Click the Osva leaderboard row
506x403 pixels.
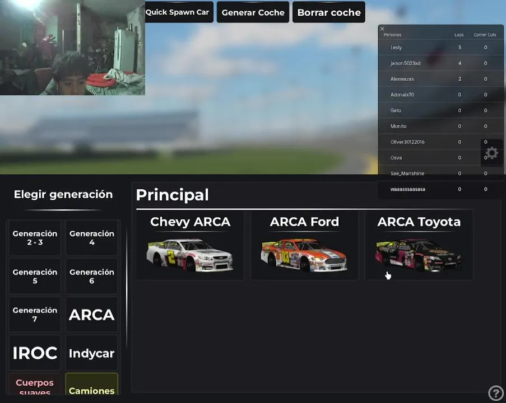(x=440, y=158)
